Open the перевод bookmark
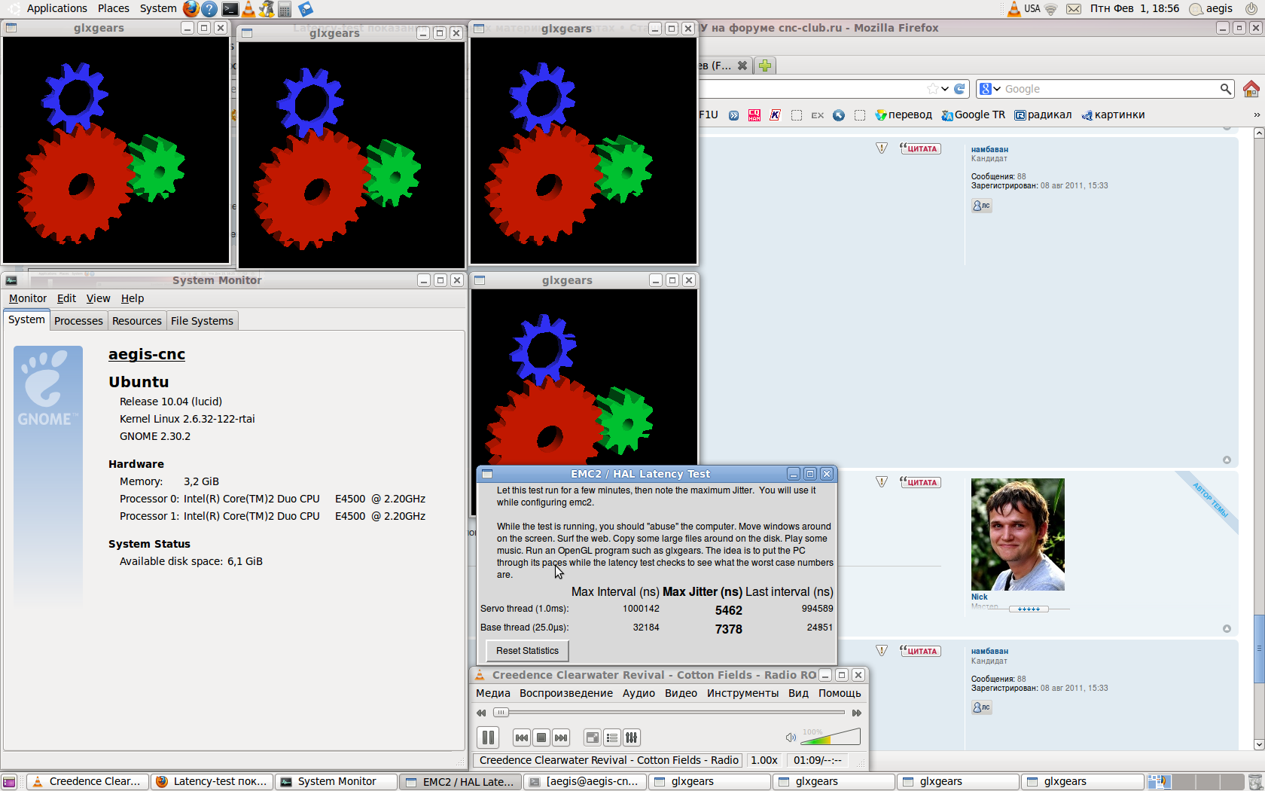The image size is (1265, 791). [904, 115]
